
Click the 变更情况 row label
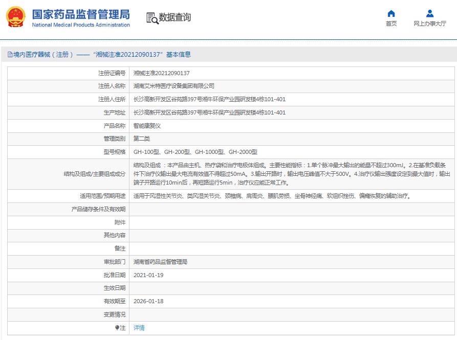click(115, 314)
